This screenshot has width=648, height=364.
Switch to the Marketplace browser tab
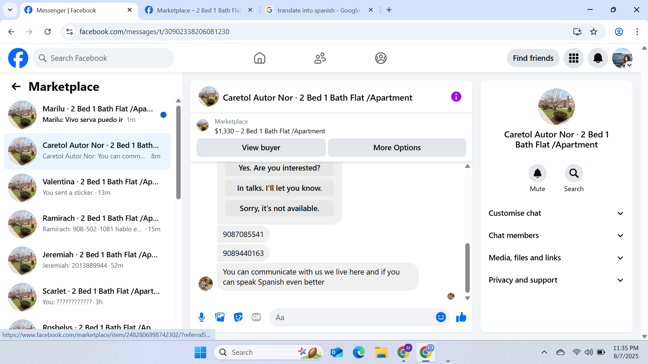click(199, 10)
